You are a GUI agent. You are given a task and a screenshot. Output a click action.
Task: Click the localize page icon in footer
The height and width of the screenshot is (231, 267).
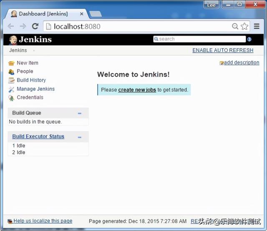(10, 221)
